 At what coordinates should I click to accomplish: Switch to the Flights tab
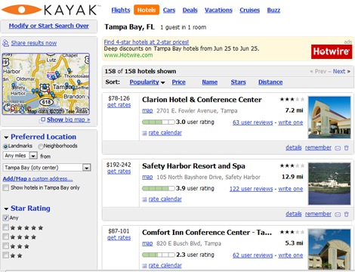click(x=121, y=10)
